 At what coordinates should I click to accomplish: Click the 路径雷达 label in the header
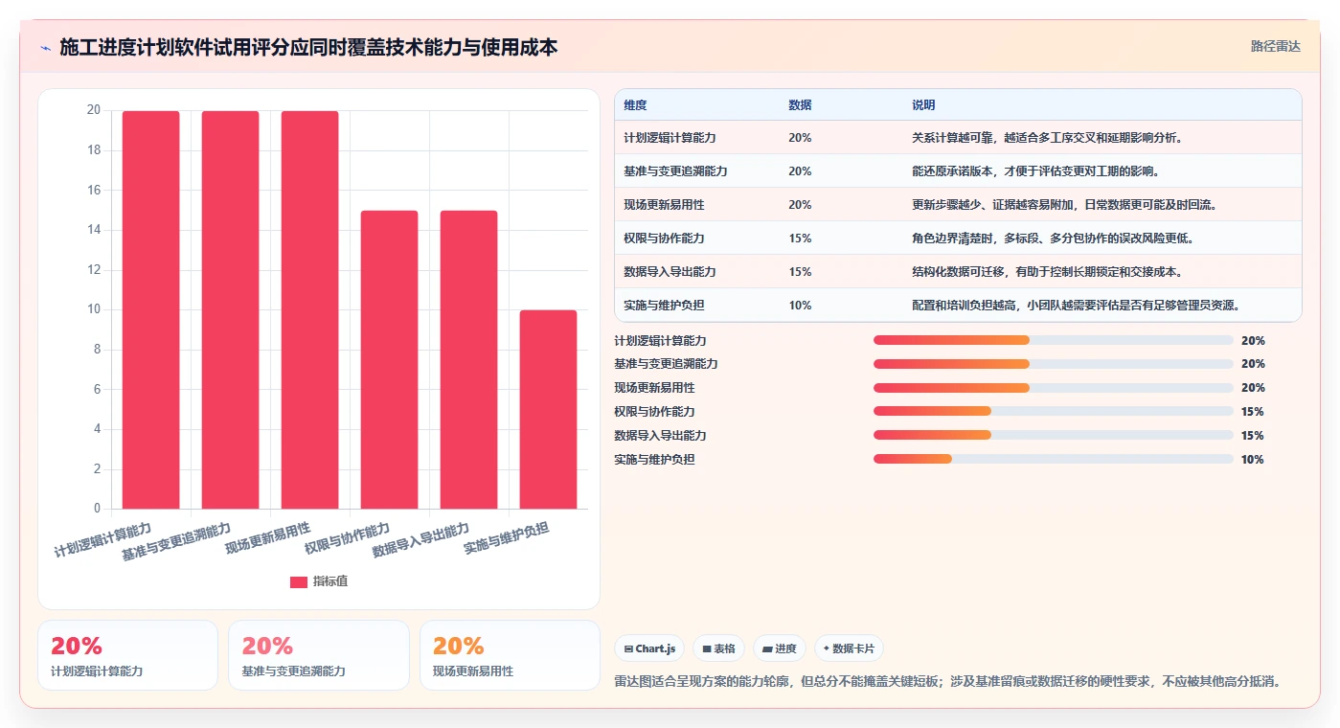click(x=1275, y=46)
